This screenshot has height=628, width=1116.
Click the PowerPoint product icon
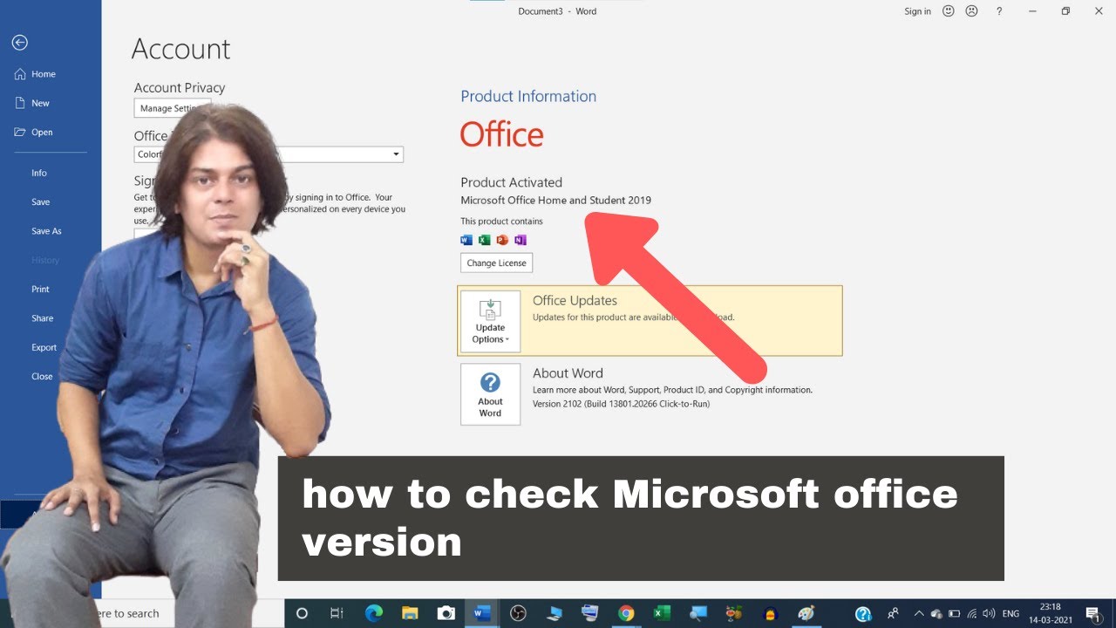(502, 240)
